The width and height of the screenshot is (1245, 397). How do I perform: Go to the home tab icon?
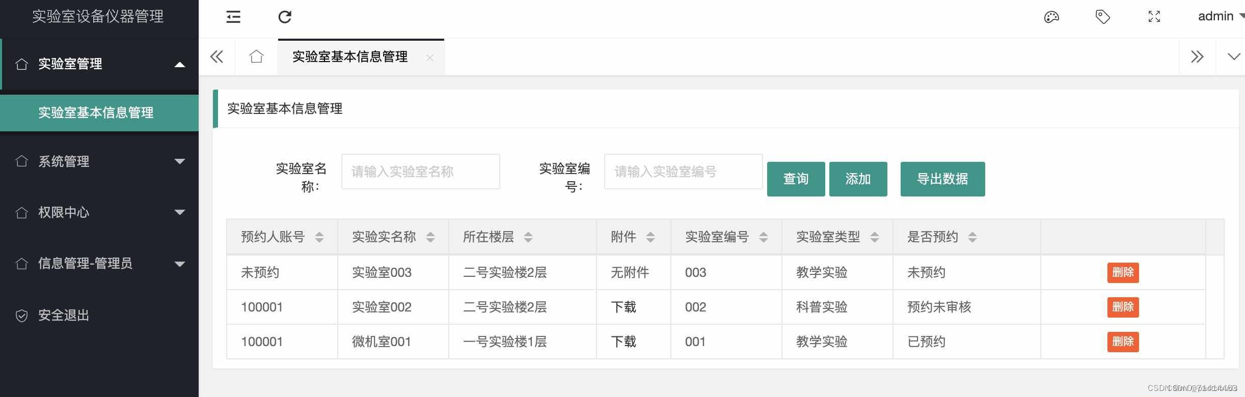click(256, 56)
